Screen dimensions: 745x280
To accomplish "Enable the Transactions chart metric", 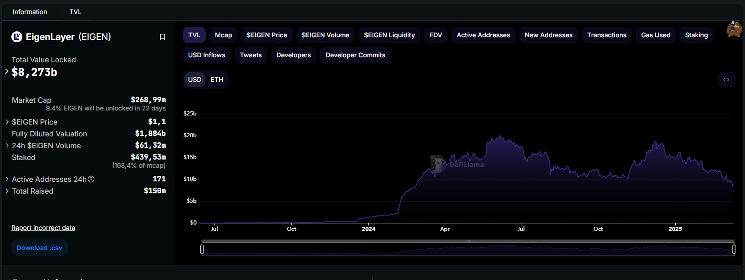I will (x=607, y=35).
